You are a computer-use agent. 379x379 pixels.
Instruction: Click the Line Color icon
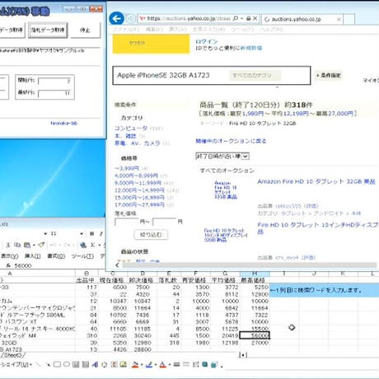(x=149, y=365)
